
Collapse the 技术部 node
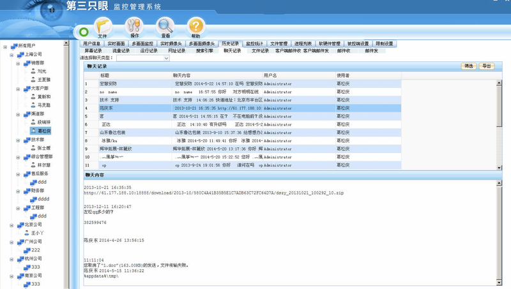19,140
